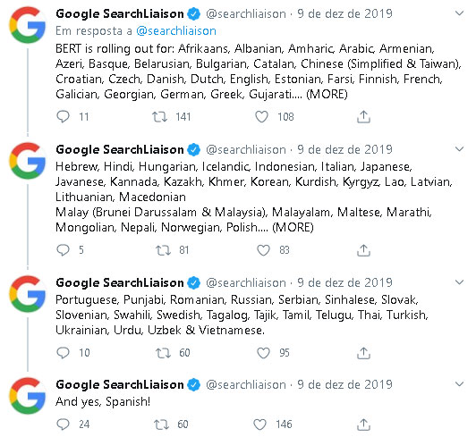Open the Spanish tweet's chevron menu

pyautogui.click(x=460, y=384)
